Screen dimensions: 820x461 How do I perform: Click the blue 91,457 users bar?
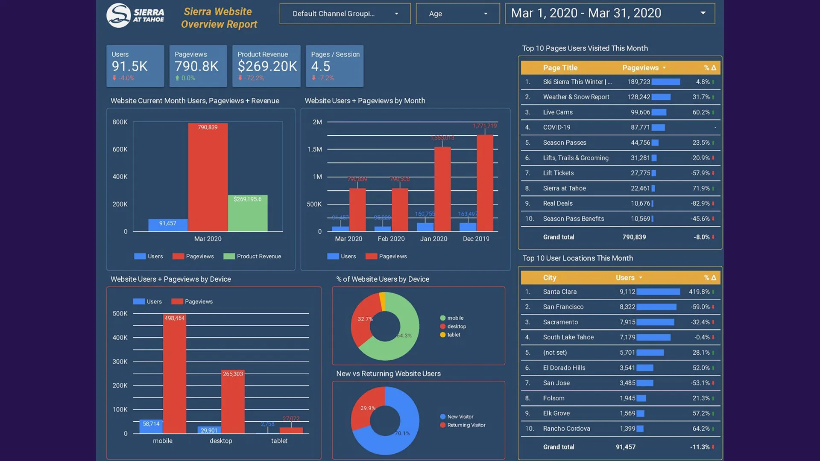point(168,225)
